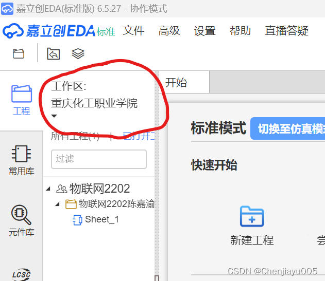The image size is (325, 281).
Task: Open the 文件 menu
Action: pyautogui.click(x=133, y=31)
